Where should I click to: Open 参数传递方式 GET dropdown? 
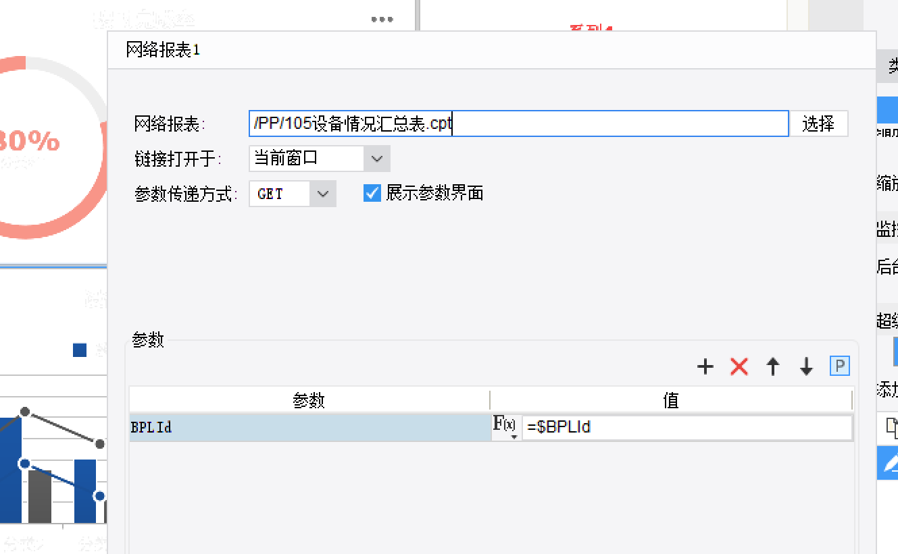pyautogui.click(x=292, y=194)
